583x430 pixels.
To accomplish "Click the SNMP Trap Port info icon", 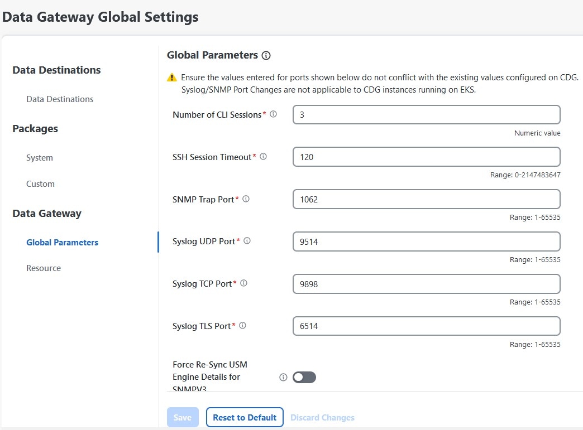I will pos(245,198).
